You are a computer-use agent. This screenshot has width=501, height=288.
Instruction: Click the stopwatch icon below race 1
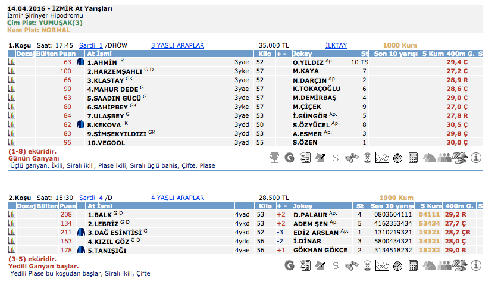(x=397, y=158)
